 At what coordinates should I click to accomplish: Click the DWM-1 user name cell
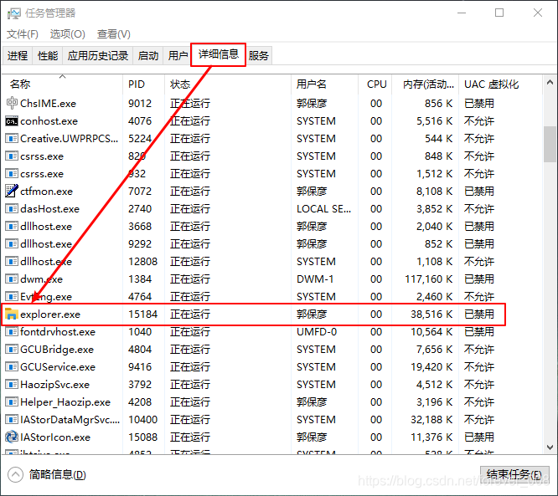point(315,279)
